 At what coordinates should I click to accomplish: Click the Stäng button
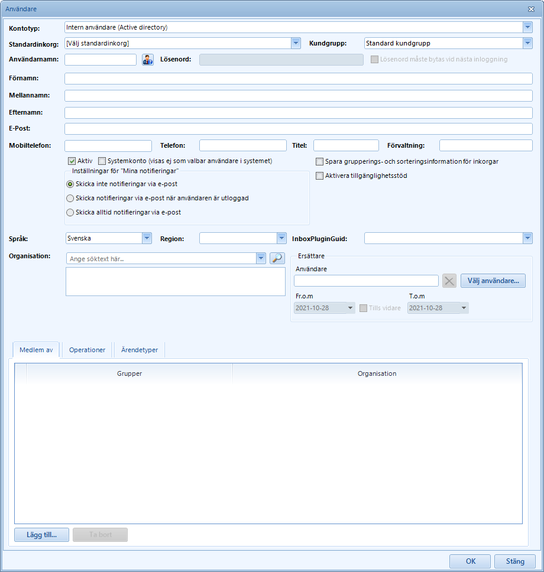(x=515, y=561)
